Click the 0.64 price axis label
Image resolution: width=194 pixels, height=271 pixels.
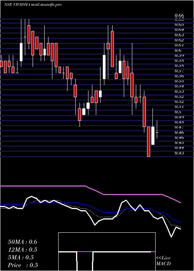(x=179, y=30)
